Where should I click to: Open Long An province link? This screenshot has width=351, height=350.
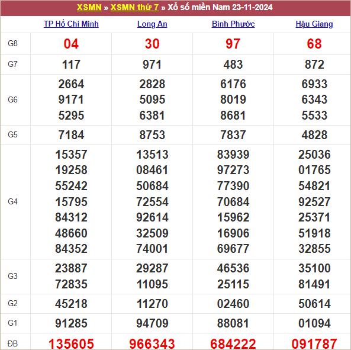point(152,24)
